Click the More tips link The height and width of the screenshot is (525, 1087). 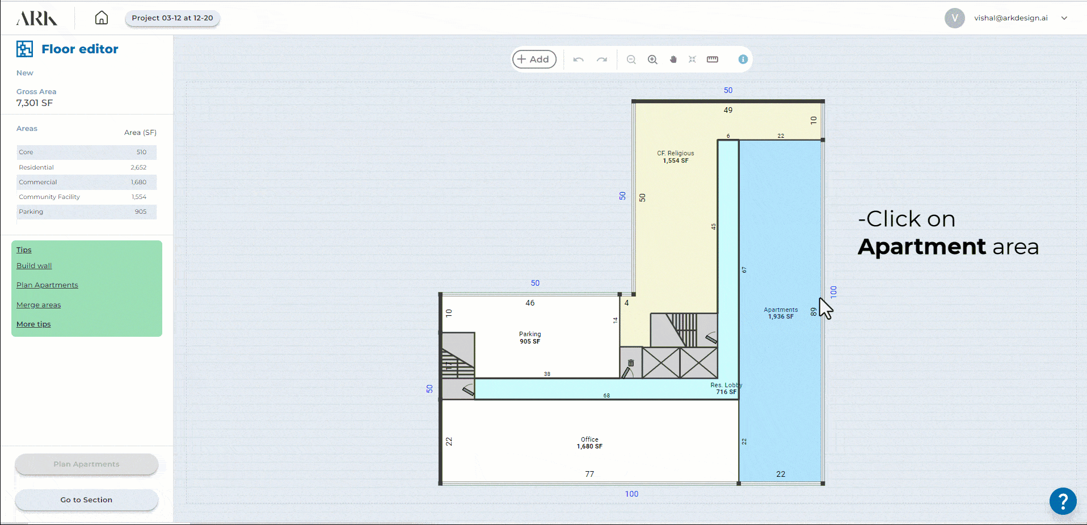click(33, 324)
